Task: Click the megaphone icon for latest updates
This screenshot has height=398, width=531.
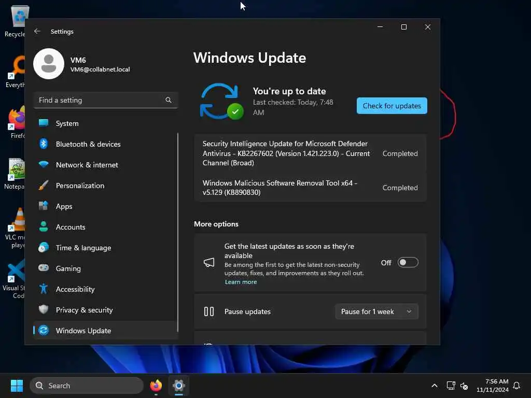Action: point(209,263)
